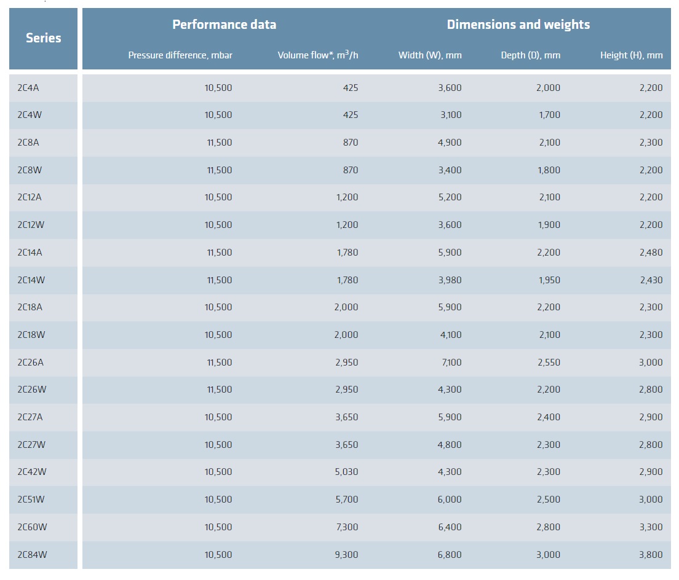679x580 pixels.
Task: Click the Pressure difference, mbar column header
Action: pyautogui.click(x=180, y=55)
